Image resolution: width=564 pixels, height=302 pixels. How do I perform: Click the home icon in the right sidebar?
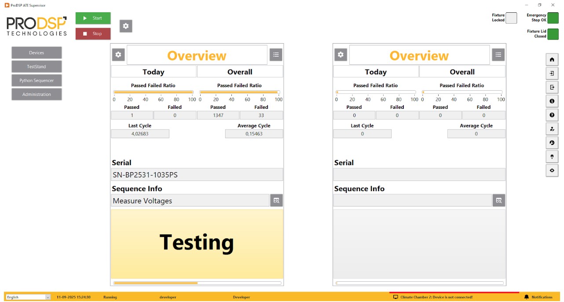point(552,59)
